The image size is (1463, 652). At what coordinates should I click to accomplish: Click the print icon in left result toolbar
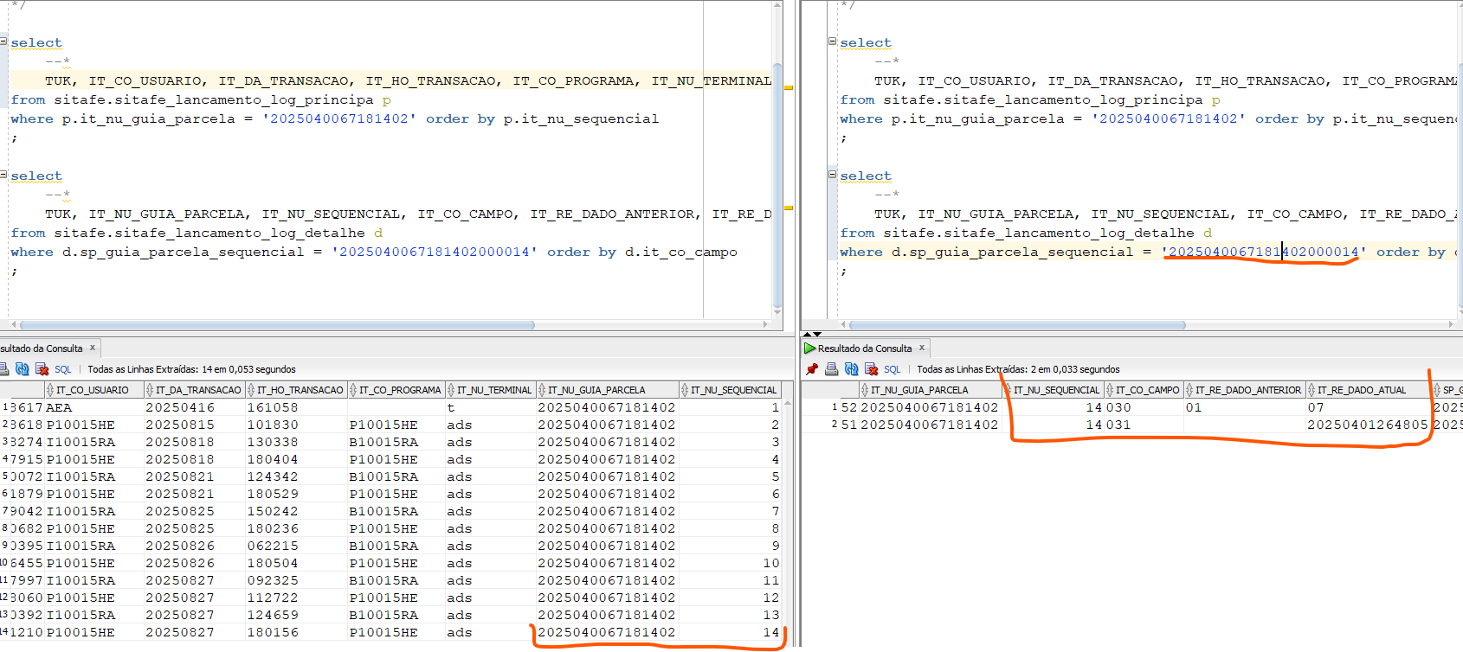point(3,369)
